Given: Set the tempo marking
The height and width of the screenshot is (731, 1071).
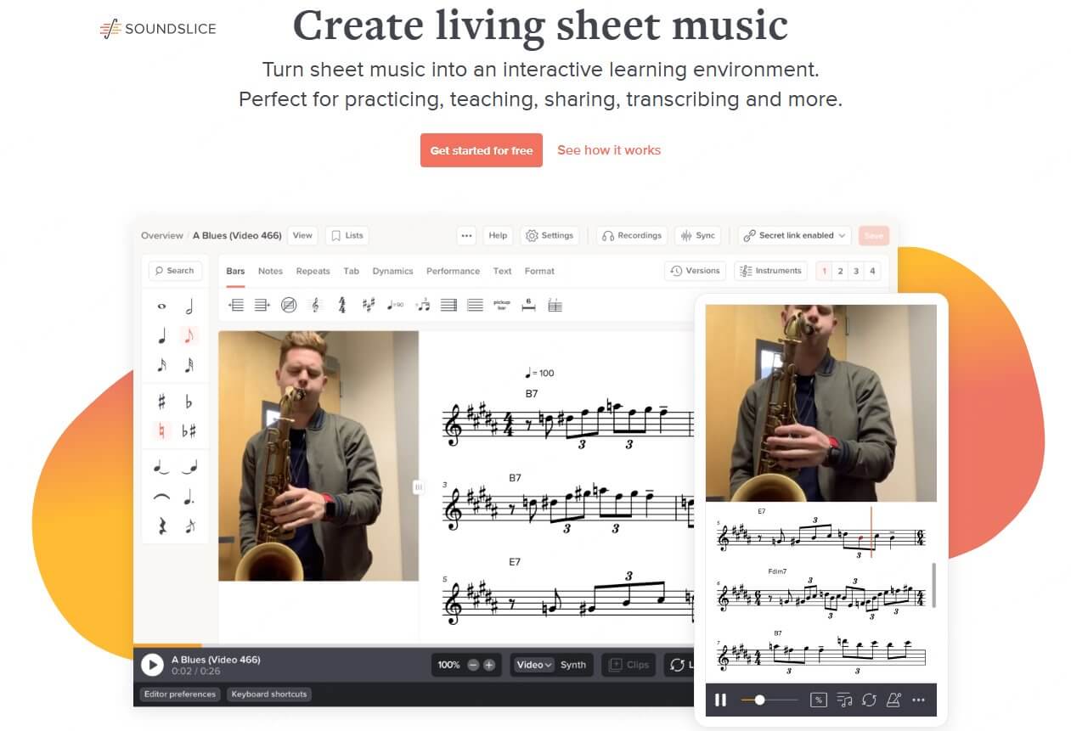Looking at the screenshot, I should [396, 306].
